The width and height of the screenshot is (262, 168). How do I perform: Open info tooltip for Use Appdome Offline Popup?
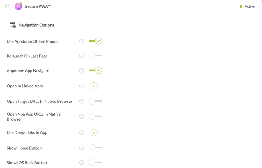click(x=82, y=41)
